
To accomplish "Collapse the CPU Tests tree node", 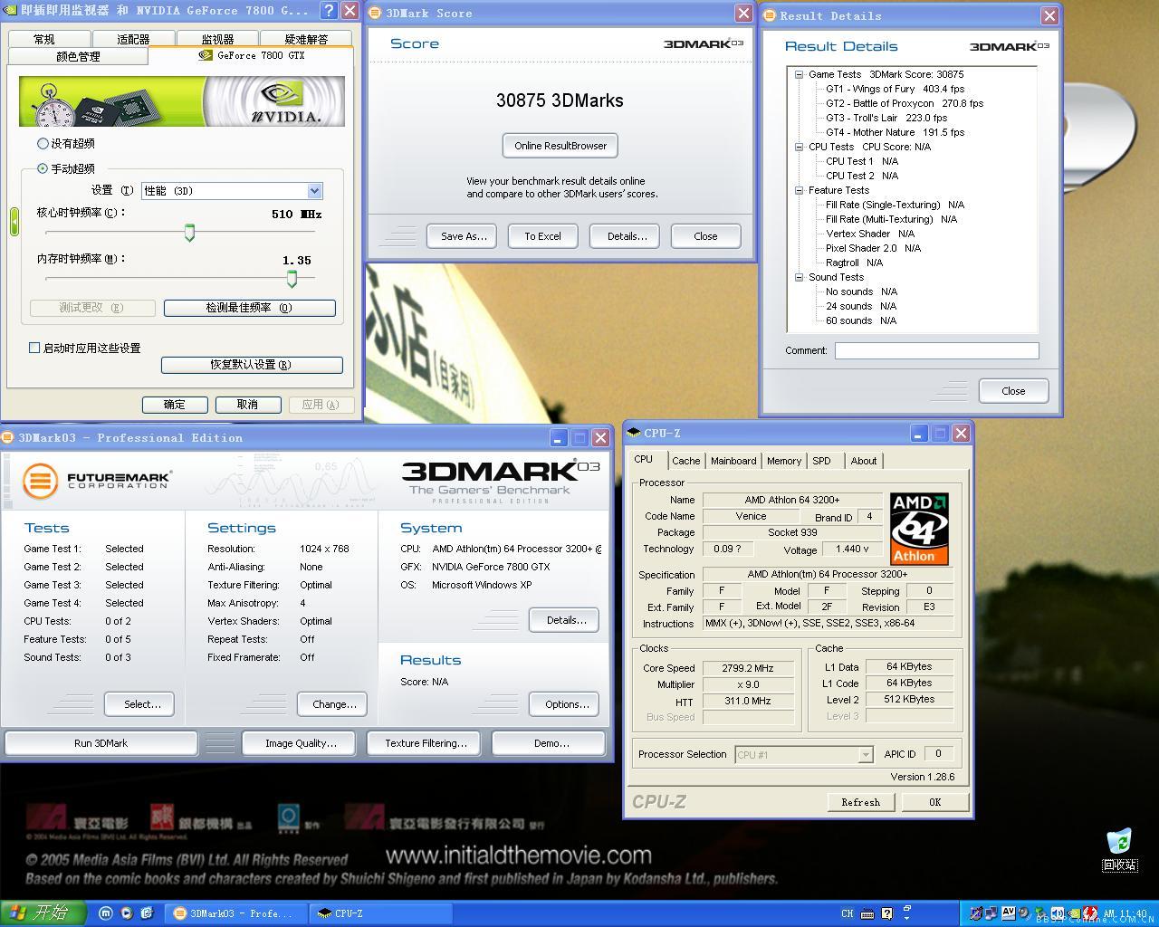I will (x=799, y=147).
